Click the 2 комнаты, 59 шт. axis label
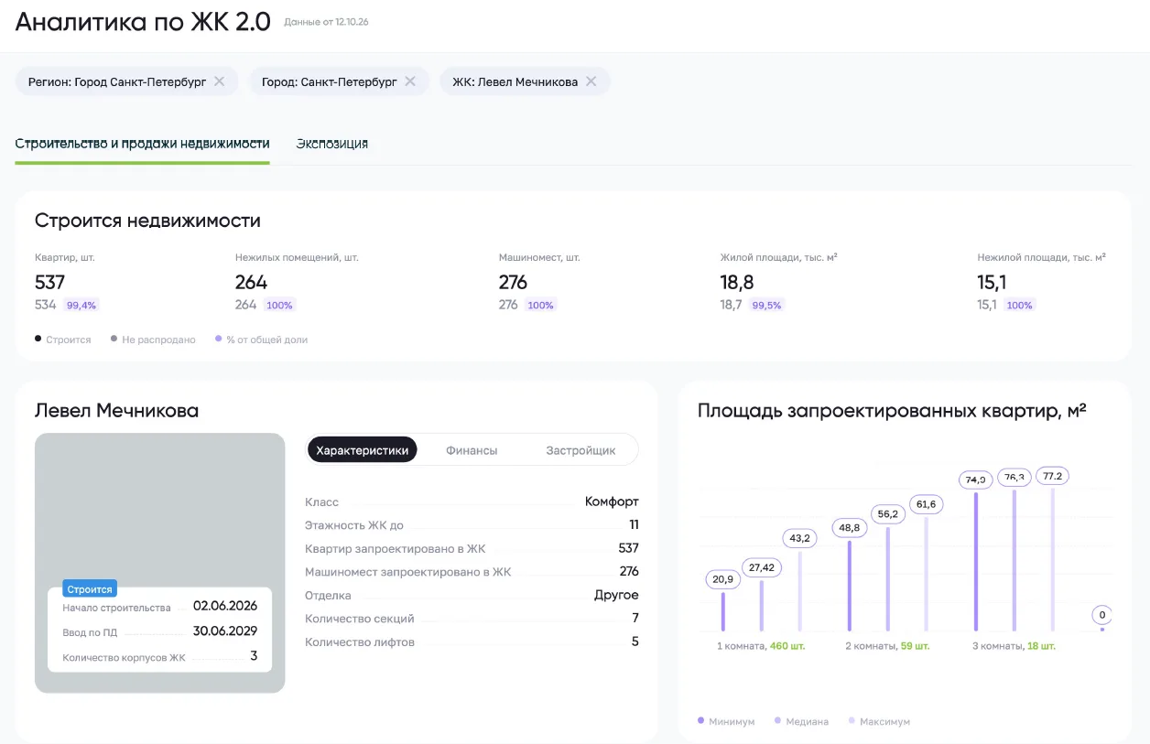The width and height of the screenshot is (1150, 744). pos(887,646)
